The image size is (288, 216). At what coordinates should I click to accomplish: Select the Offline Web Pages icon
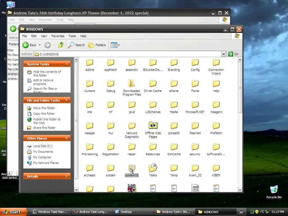click(153, 125)
